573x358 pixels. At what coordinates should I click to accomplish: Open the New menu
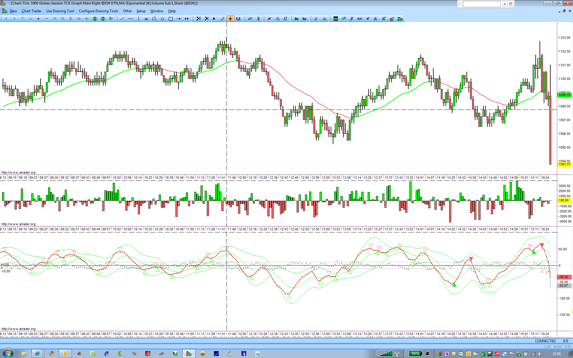[13, 11]
